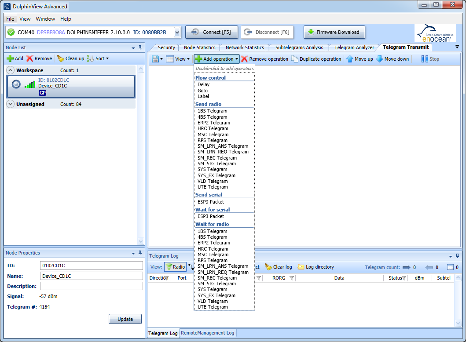Select Delay under Flow control
466x342 pixels.
pyautogui.click(x=204, y=84)
